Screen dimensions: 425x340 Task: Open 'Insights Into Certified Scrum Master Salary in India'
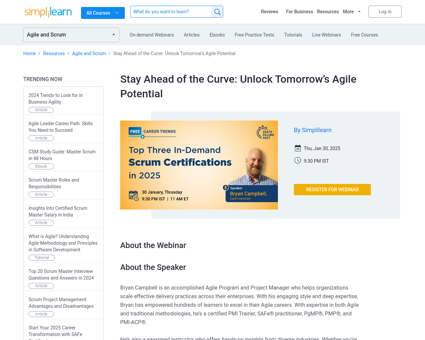pyautogui.click(x=58, y=212)
